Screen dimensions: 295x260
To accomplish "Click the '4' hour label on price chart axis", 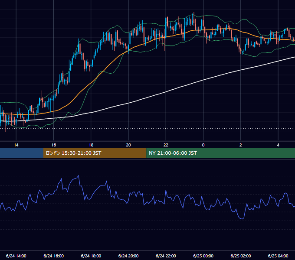I will pyautogui.click(x=278, y=145).
